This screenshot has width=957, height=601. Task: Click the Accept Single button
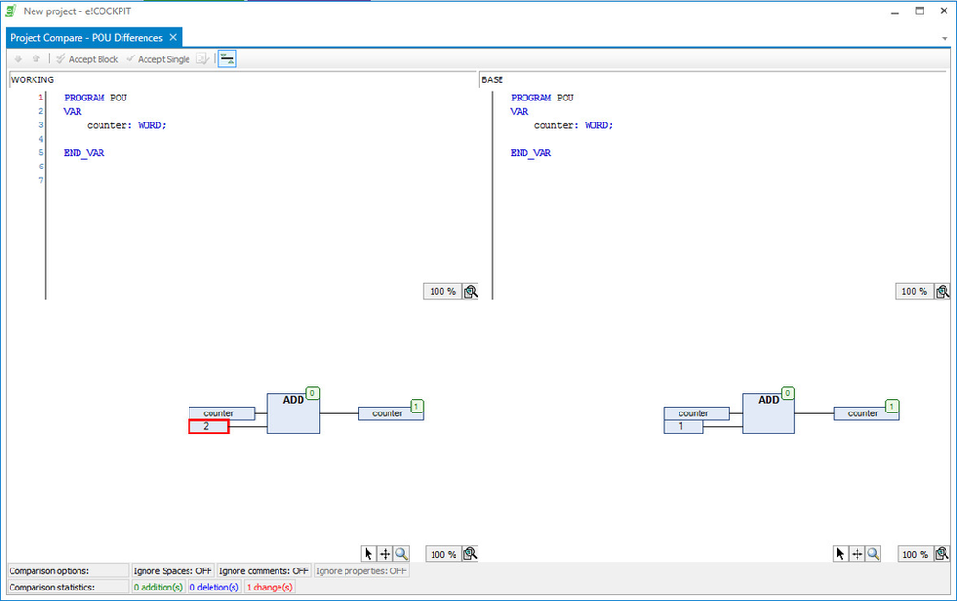pos(158,59)
